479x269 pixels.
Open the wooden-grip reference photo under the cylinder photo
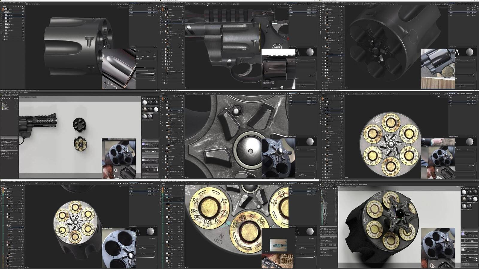pos(119,172)
